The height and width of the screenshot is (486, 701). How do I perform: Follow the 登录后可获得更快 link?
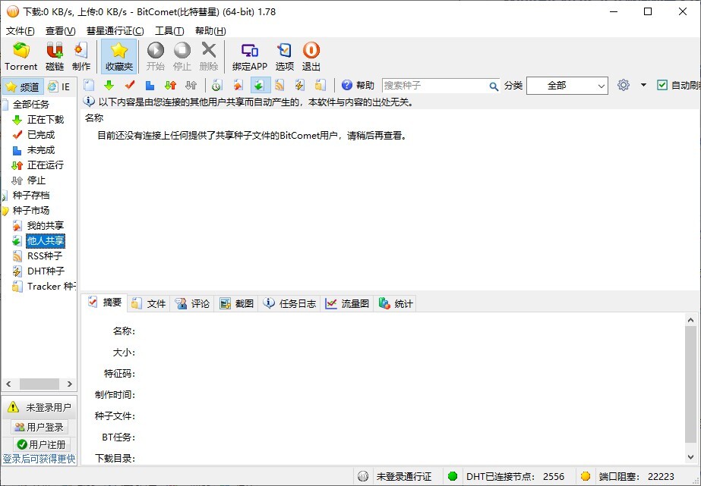coord(39,459)
